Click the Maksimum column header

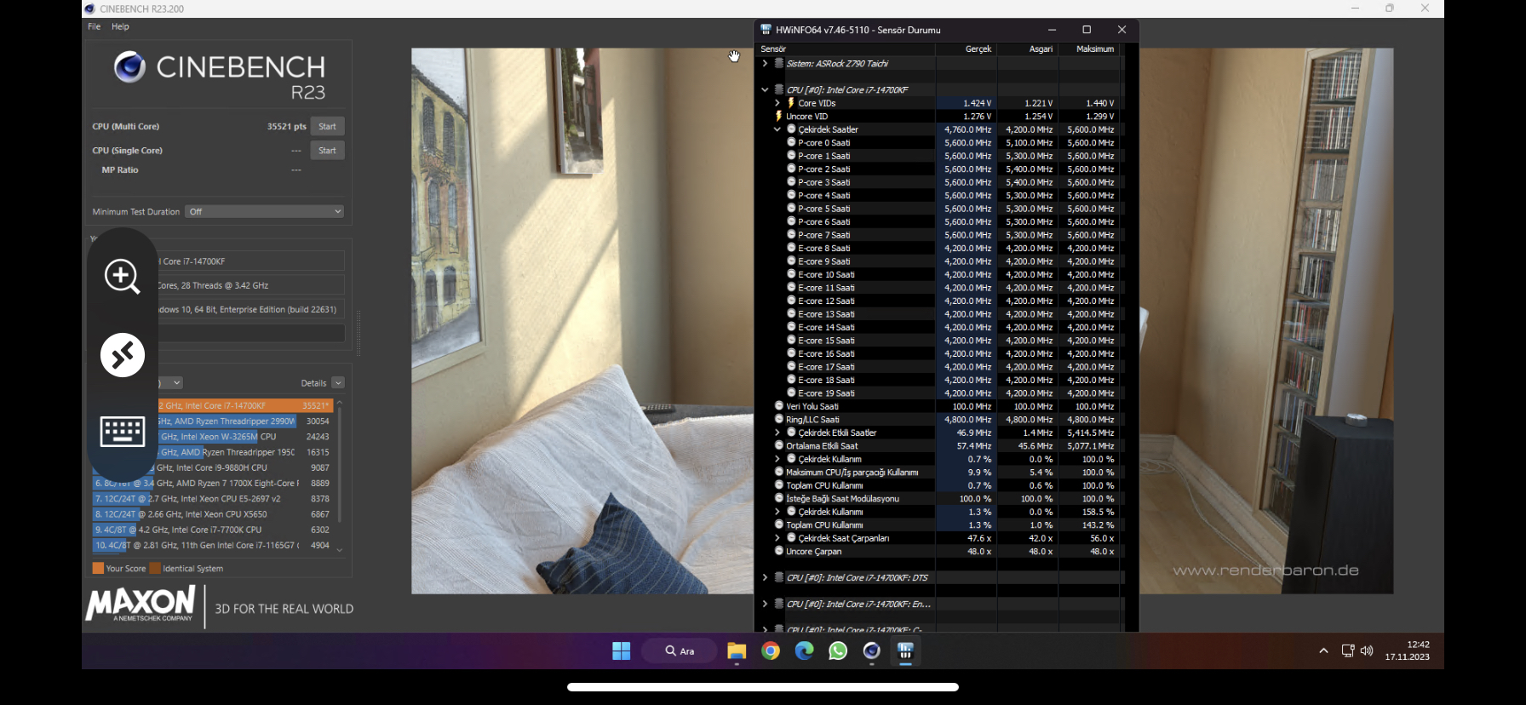click(1095, 49)
